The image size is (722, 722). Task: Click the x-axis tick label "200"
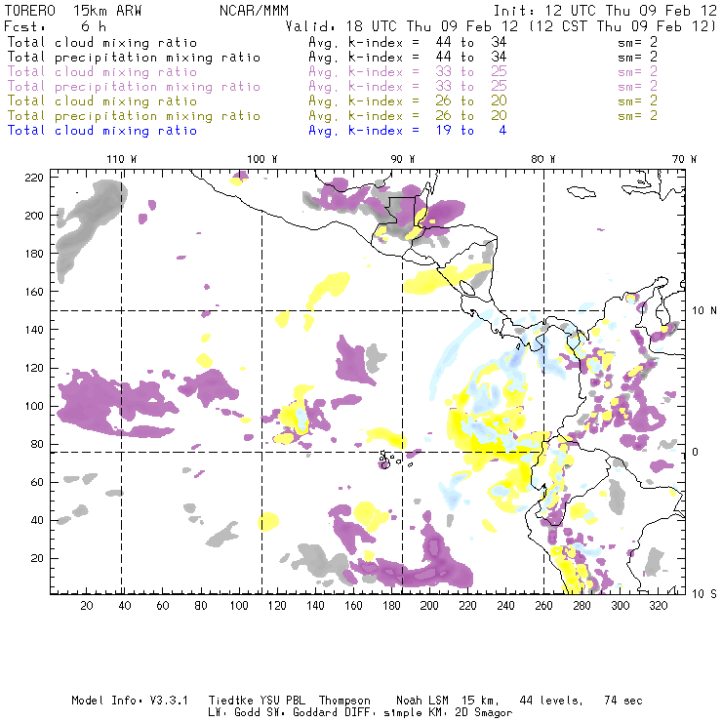429,606
